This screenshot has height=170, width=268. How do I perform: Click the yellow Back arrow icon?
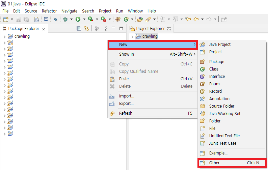pyautogui.click(x=196, y=19)
